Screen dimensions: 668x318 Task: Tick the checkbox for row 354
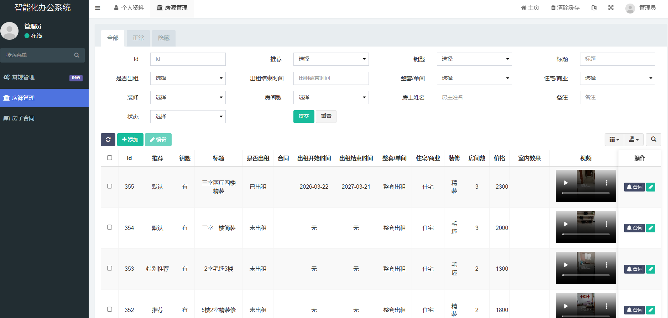[110, 227]
